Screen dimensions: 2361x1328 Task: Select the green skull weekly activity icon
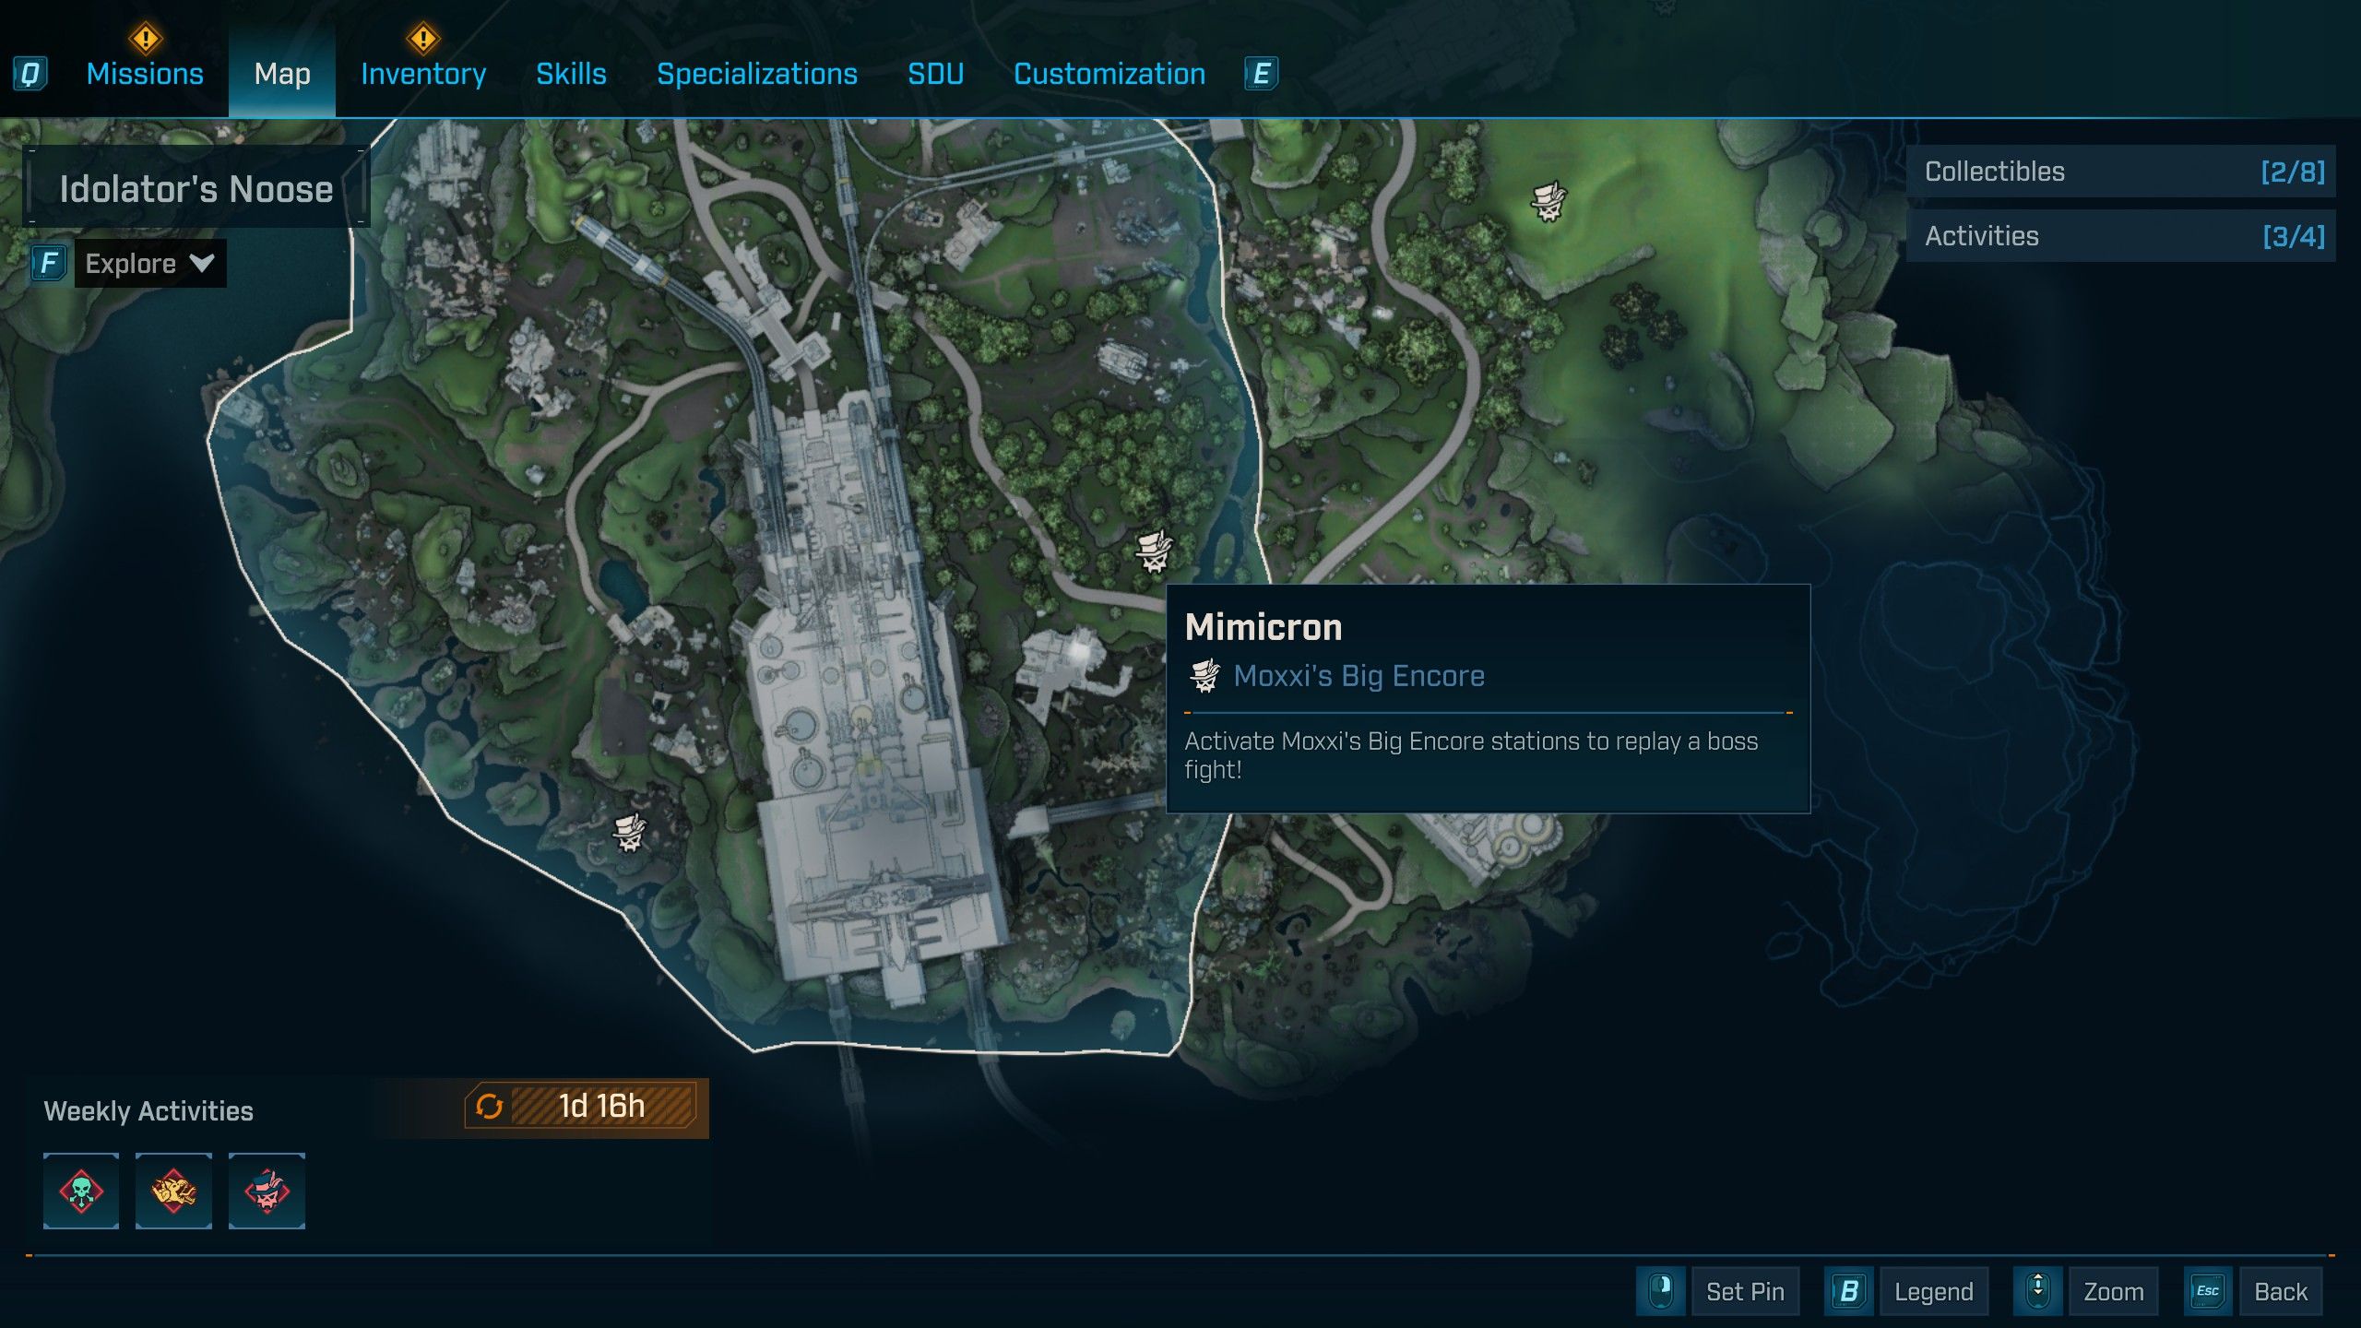(81, 1191)
